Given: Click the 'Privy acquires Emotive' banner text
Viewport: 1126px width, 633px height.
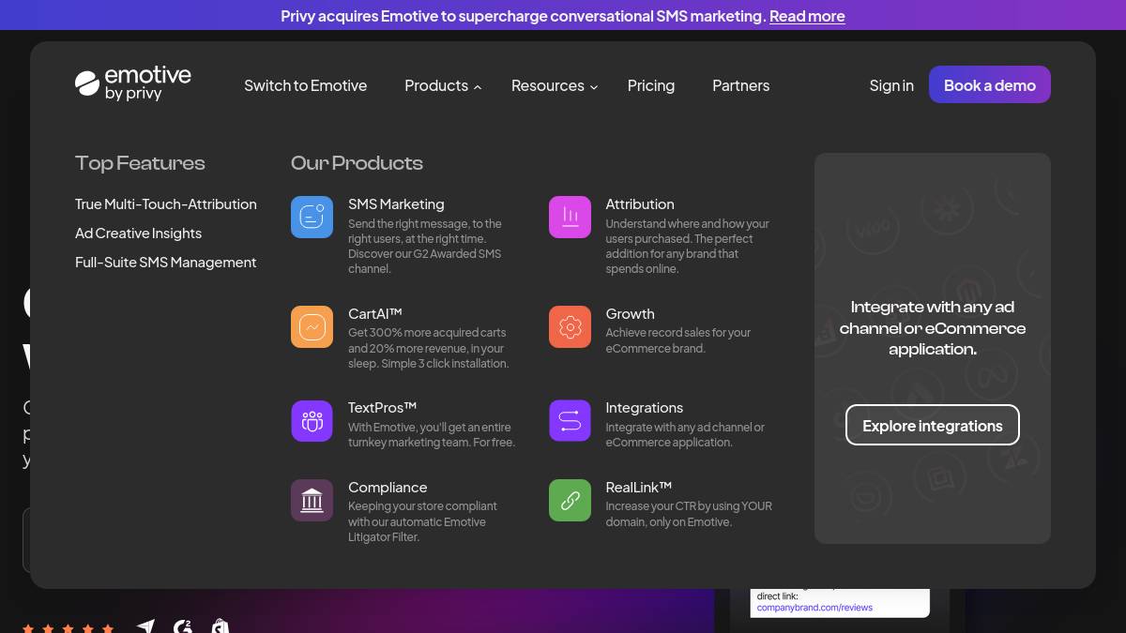Looking at the screenshot, I should 524,16.
